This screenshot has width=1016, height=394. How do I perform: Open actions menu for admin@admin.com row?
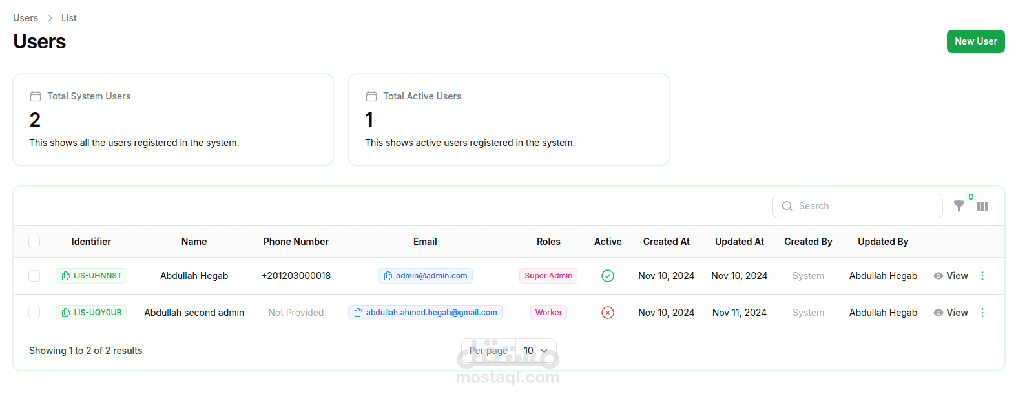tap(982, 276)
